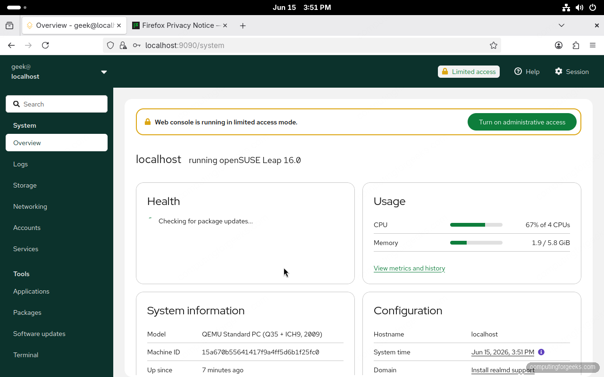
Task: Open the Help menu
Action: [527, 72]
